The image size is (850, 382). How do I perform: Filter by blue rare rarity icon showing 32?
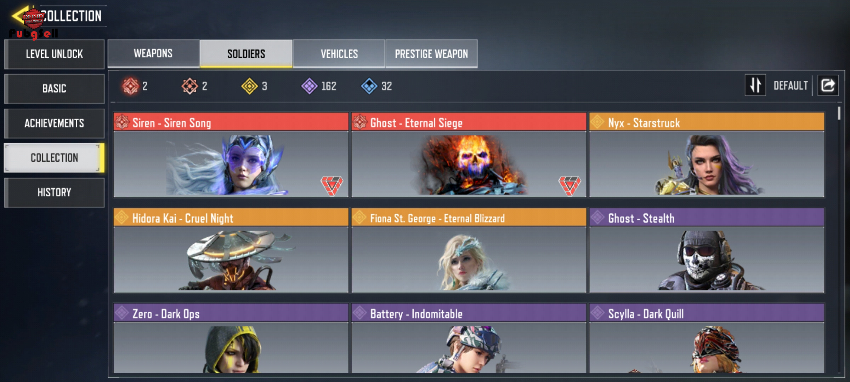(x=369, y=86)
